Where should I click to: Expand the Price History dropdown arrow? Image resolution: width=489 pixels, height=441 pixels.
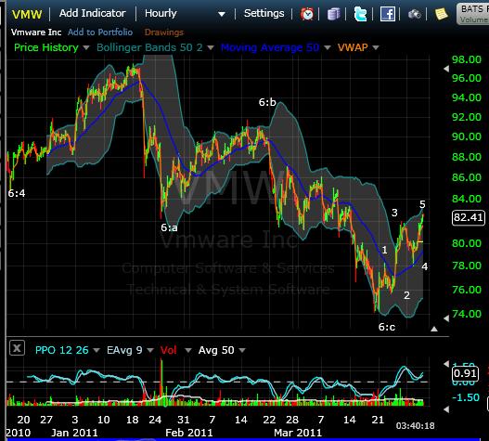coord(86,47)
